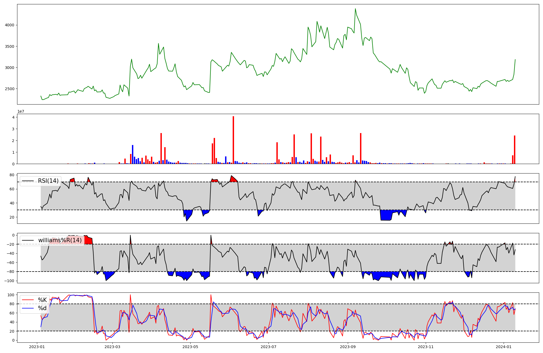543x353 pixels.
Task: Click the blue %d legend line swatch
Action: click(28, 308)
